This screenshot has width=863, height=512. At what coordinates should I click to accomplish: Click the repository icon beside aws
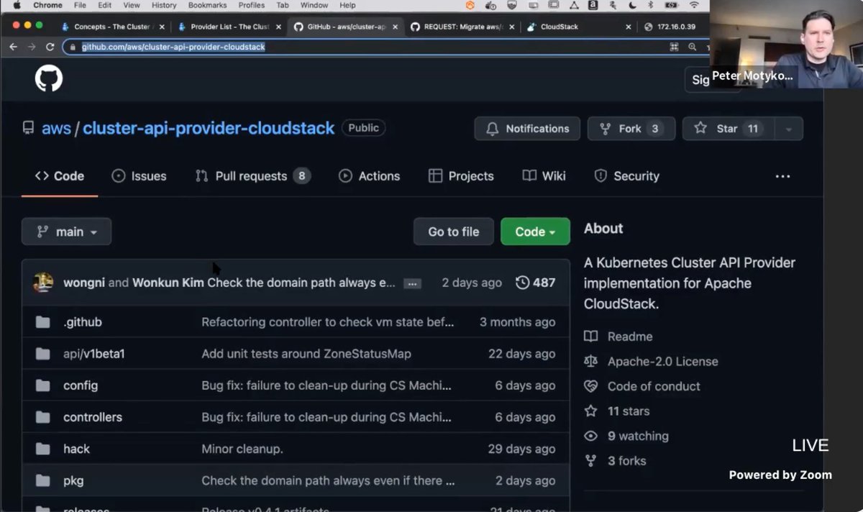click(x=28, y=128)
